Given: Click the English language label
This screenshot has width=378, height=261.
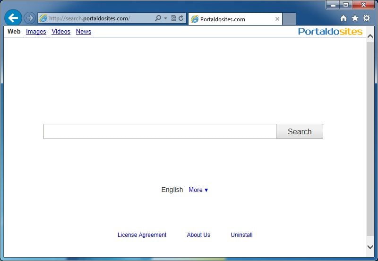Looking at the screenshot, I should 172,190.
